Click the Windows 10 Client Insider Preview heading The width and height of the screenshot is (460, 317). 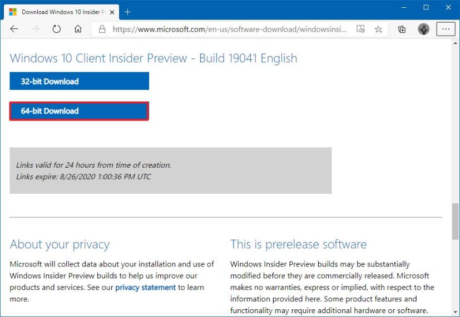coord(154,58)
